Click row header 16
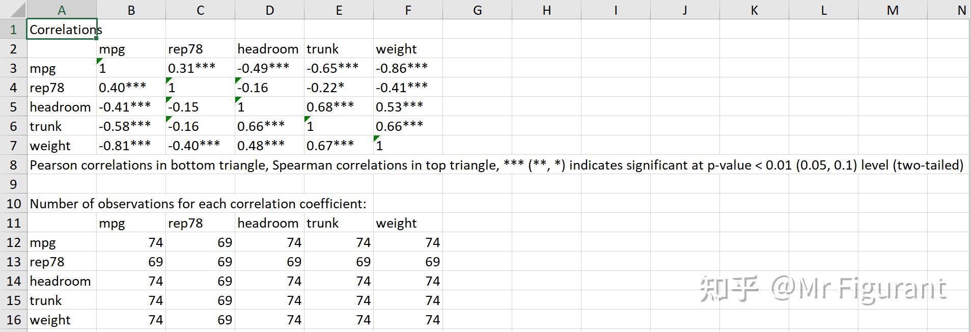The height and width of the screenshot is (332, 971). coord(13,319)
